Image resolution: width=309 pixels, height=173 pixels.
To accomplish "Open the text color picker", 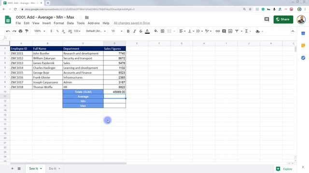I will pyautogui.click(x=147, y=31).
